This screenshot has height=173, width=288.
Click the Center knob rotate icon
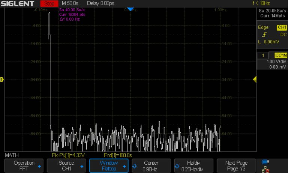[135, 165]
